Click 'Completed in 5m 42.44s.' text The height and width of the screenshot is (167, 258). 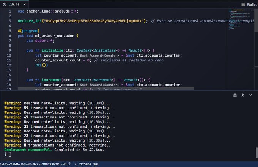point(79,150)
